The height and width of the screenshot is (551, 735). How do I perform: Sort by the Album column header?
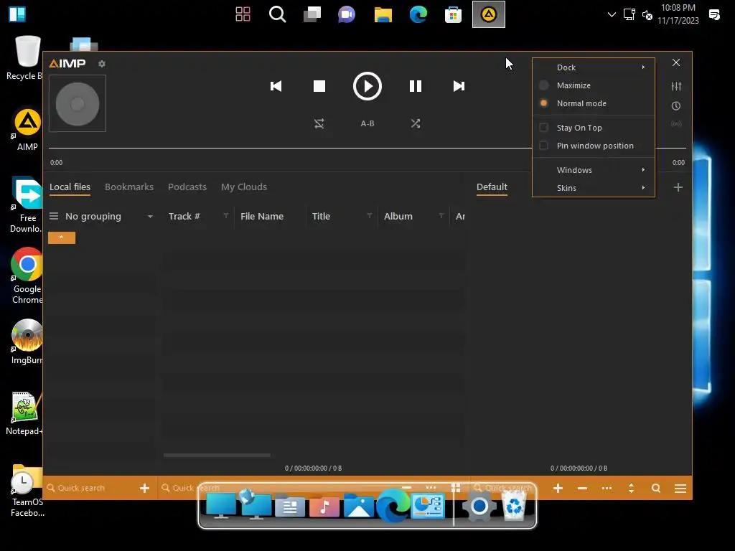(398, 217)
